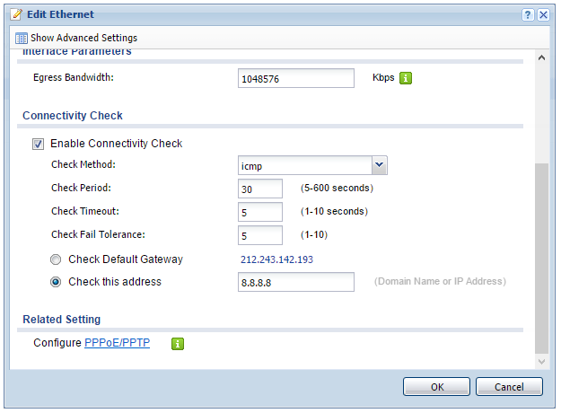Image resolution: width=561 pixels, height=413 pixels.
Task: Click the Edit Ethernet pencil icon
Action: (x=15, y=15)
